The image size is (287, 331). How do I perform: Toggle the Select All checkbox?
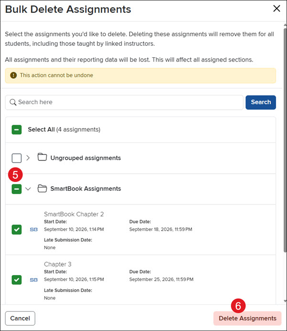[16, 129]
